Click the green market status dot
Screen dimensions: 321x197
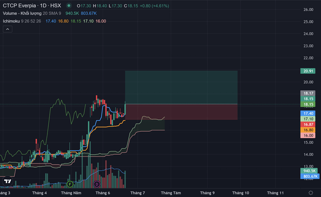click(69, 6)
